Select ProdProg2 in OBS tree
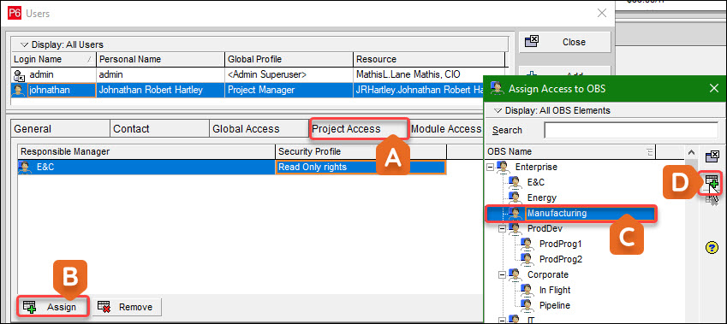The height and width of the screenshot is (324, 727). [x=561, y=259]
